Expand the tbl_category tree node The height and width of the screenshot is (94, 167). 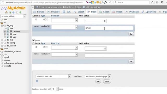(5, 31)
